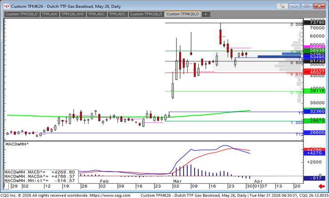329x198 pixels.
Task: Select the blue 26600 price level label
Action: [313, 132]
